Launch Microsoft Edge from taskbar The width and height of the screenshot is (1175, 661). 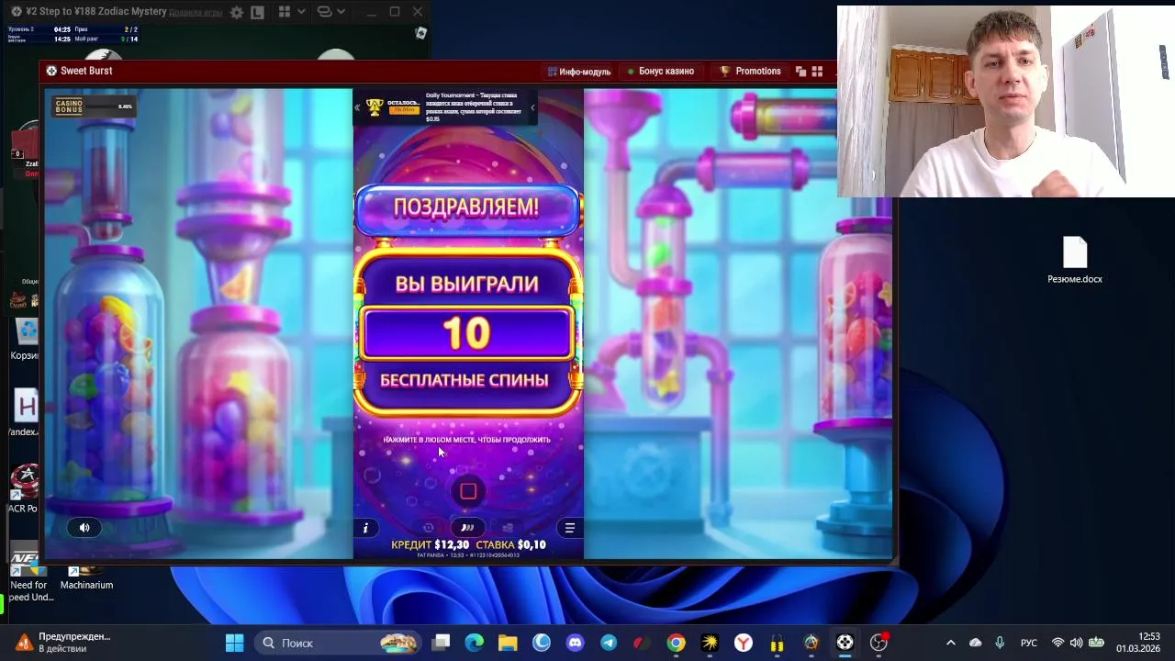coord(474,643)
